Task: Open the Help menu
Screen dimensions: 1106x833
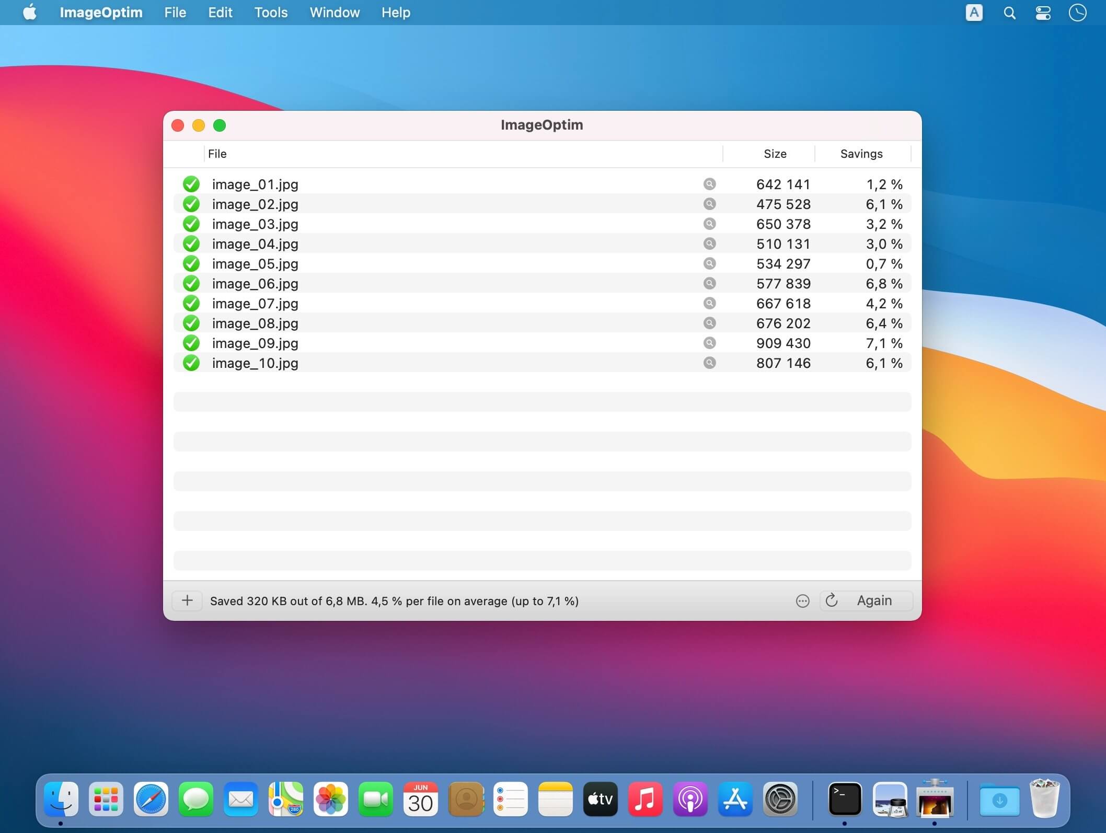Action: pyautogui.click(x=396, y=13)
